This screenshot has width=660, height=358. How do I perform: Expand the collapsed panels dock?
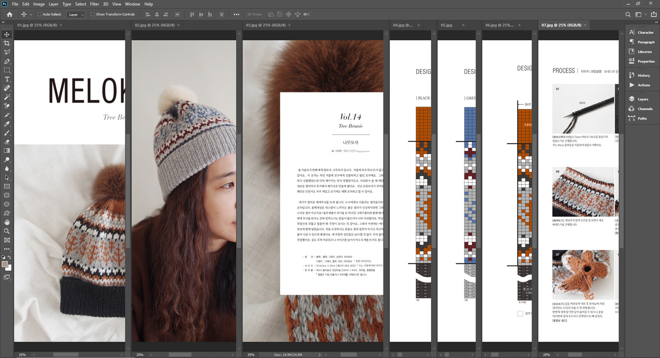point(656,22)
